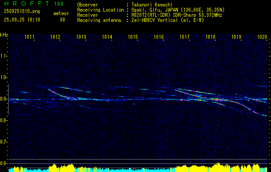Screen dimensions: 271x172
Task: Click the date stamp 25.09.25 10:10
Action: pyautogui.click(x=22, y=20)
